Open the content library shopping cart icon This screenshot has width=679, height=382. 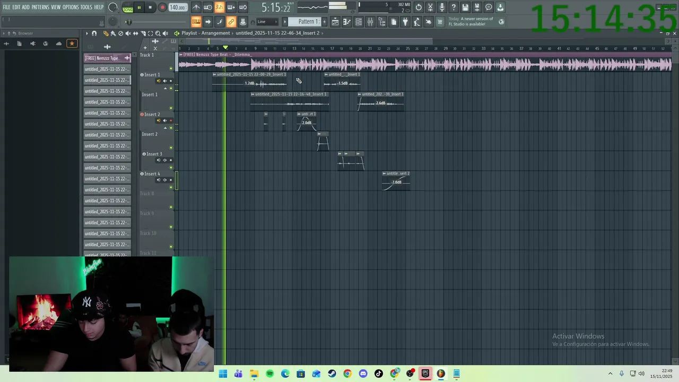tap(440, 22)
